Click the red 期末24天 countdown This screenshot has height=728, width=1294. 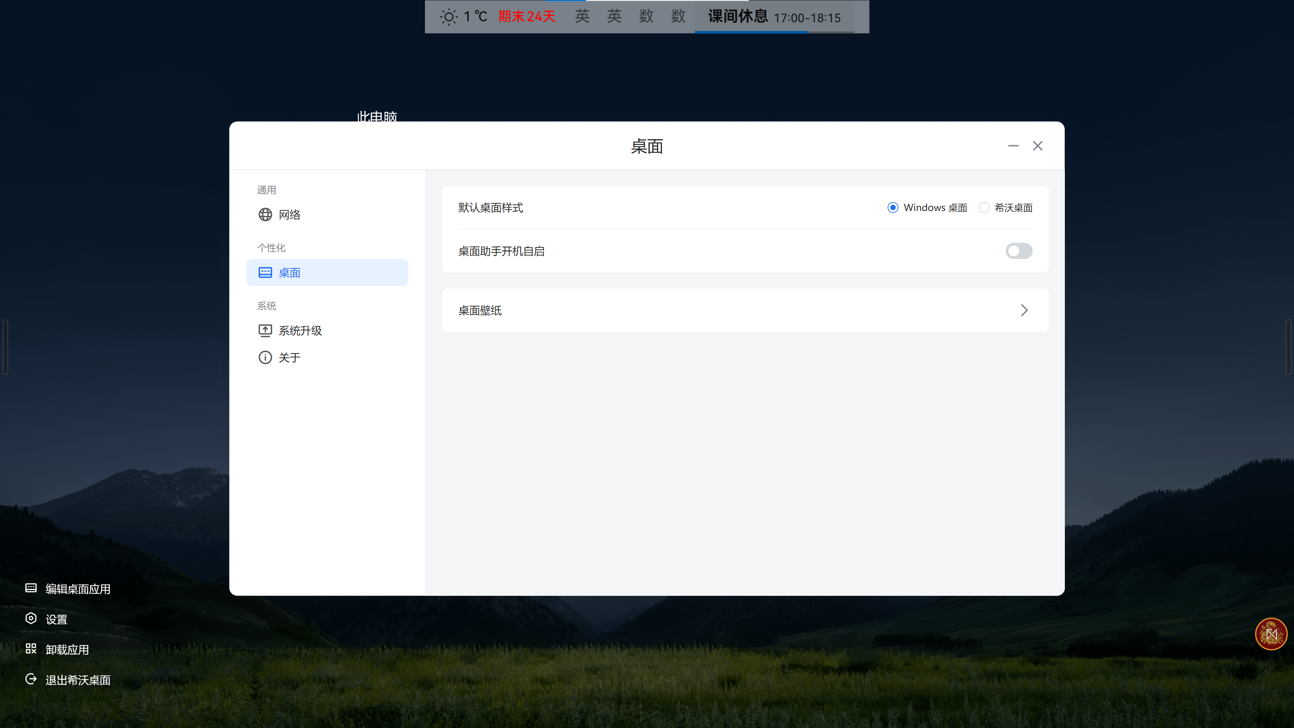(527, 17)
